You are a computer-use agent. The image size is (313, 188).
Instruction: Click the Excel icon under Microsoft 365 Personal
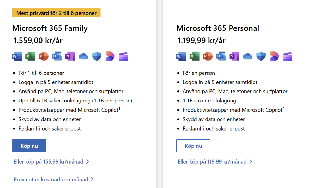195,56
